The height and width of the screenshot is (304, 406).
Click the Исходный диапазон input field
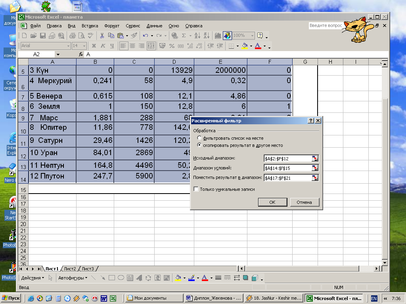288,159
